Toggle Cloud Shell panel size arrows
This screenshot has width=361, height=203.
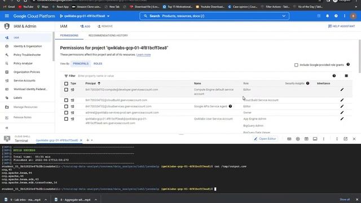pyautogui.click(x=337, y=139)
